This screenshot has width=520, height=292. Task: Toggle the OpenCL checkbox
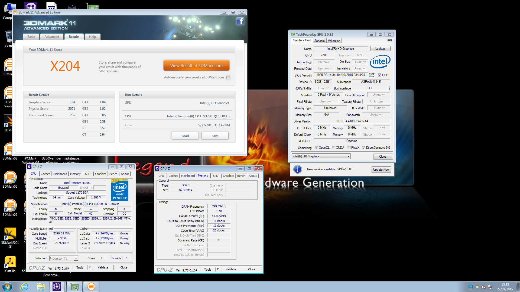pyautogui.click(x=316, y=148)
